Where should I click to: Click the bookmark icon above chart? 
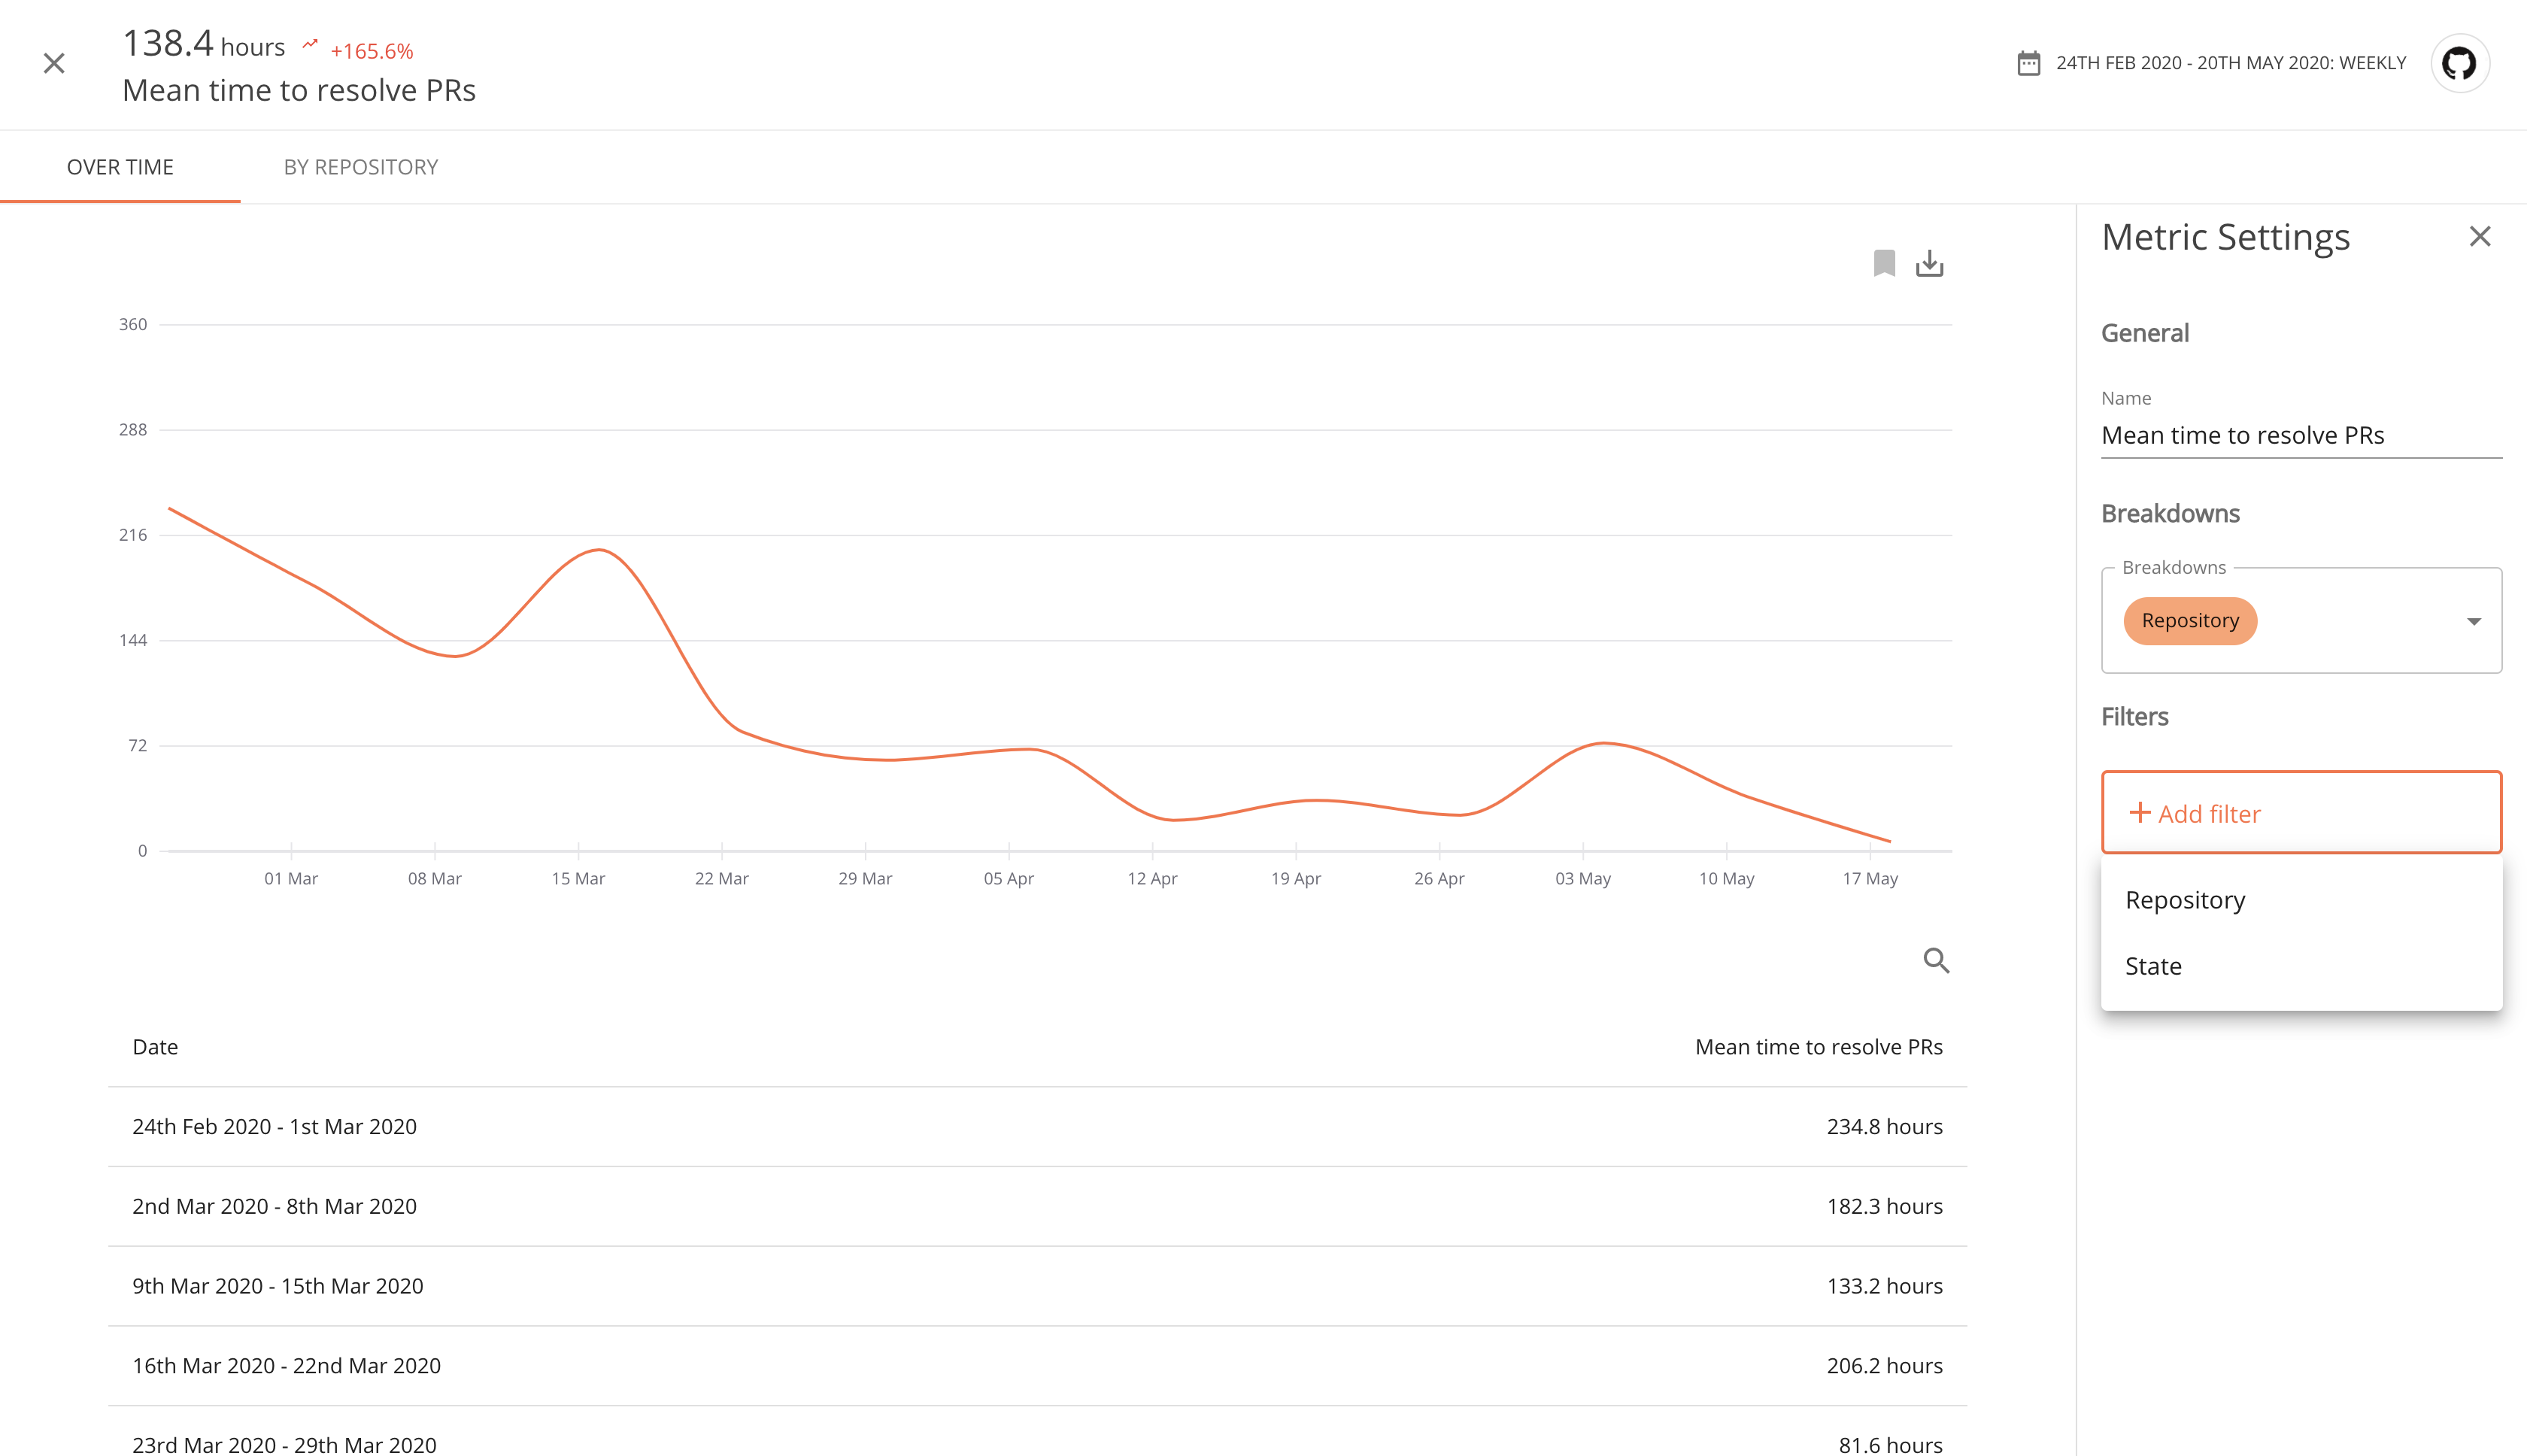coord(1884,264)
